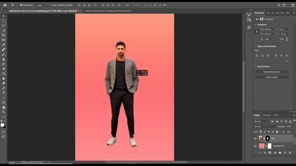Collapse the Transform section

255,24
